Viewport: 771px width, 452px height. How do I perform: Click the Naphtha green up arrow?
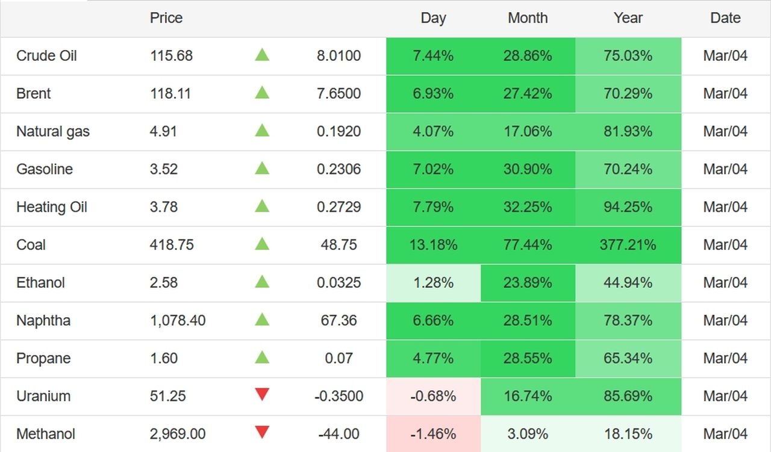pyautogui.click(x=262, y=320)
